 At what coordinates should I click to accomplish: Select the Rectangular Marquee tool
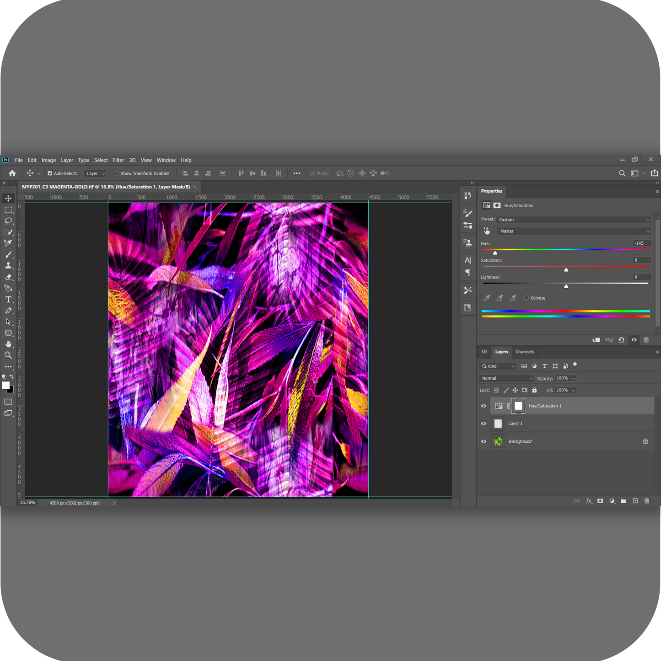pyautogui.click(x=8, y=210)
